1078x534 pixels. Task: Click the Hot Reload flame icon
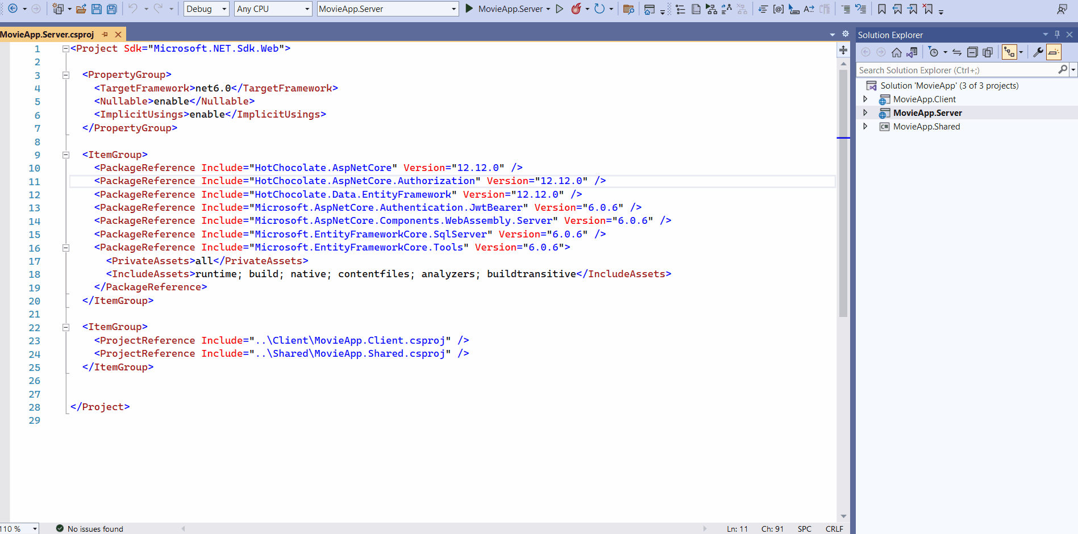pos(576,9)
